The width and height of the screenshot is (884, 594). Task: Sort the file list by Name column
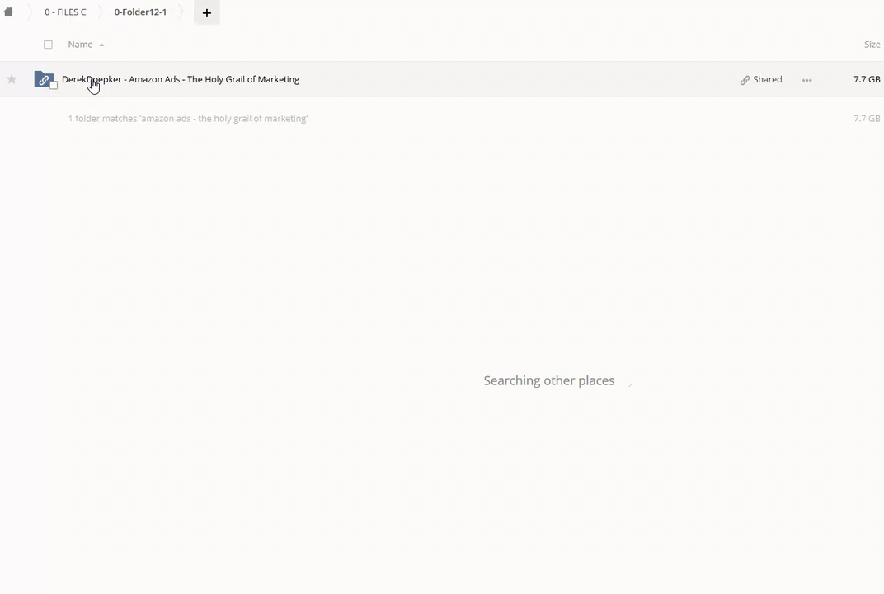tap(80, 45)
